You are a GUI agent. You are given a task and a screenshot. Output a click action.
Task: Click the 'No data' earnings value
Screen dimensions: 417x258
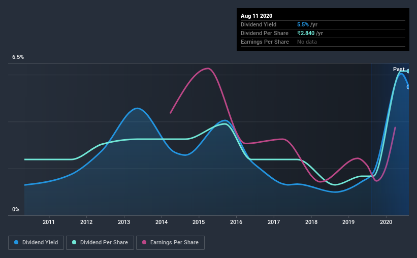point(307,42)
